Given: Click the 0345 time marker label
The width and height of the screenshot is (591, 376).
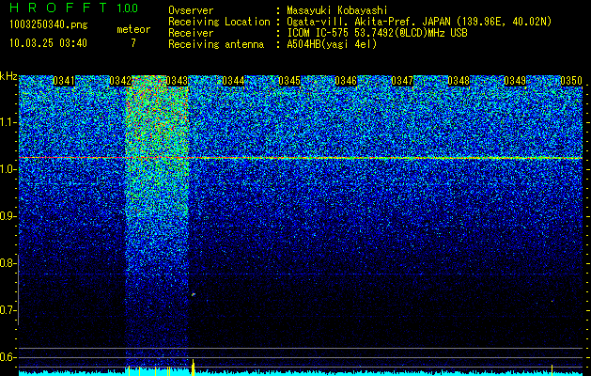Looking at the screenshot, I should tap(289, 81).
